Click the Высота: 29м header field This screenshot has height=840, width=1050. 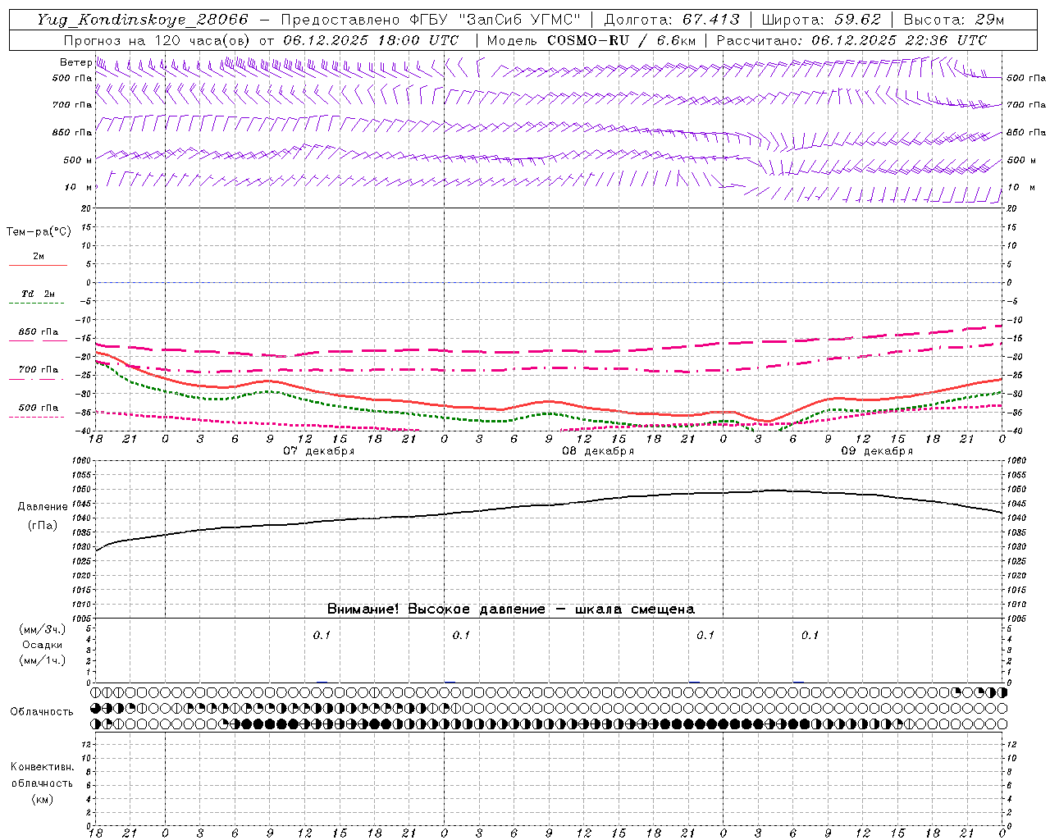click(953, 20)
